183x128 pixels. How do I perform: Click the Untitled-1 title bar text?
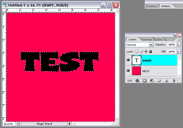pos(38,5)
